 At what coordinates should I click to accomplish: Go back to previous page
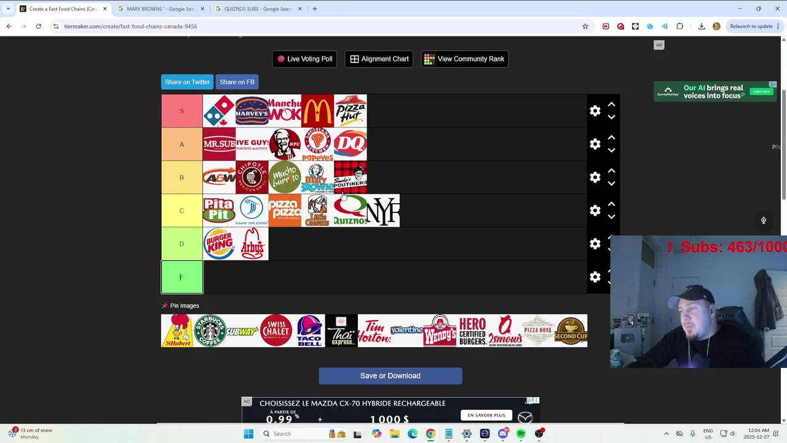(x=9, y=26)
